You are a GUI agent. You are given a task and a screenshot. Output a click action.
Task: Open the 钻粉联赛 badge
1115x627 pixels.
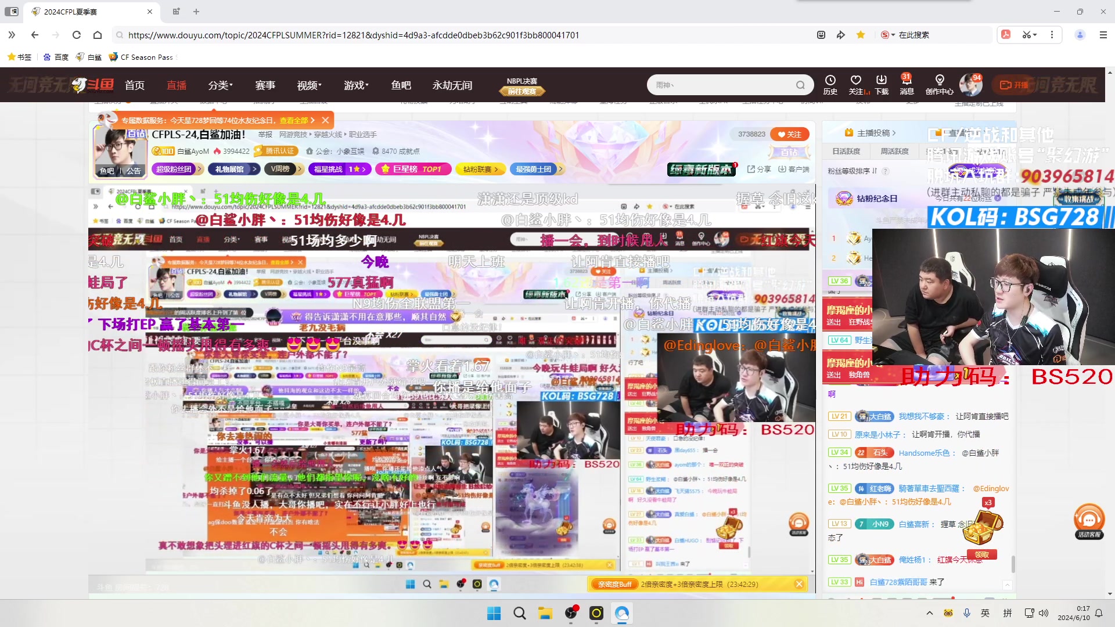point(480,169)
